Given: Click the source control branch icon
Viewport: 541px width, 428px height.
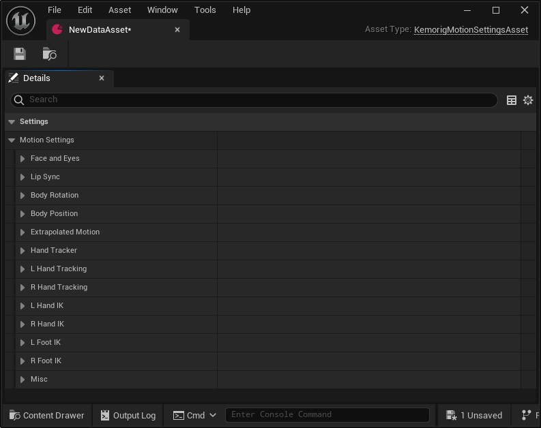Looking at the screenshot, I should [x=526, y=415].
